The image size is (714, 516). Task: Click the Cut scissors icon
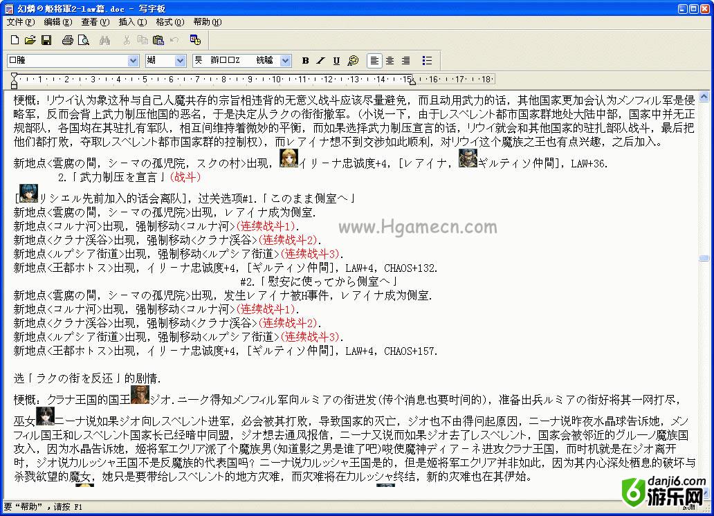(x=127, y=40)
